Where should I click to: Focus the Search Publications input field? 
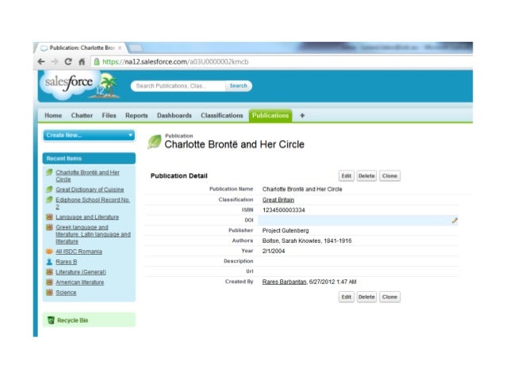tap(178, 85)
